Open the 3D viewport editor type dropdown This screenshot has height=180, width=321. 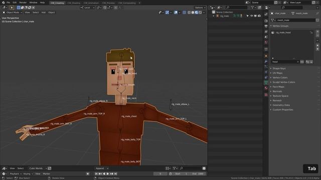[5, 7]
